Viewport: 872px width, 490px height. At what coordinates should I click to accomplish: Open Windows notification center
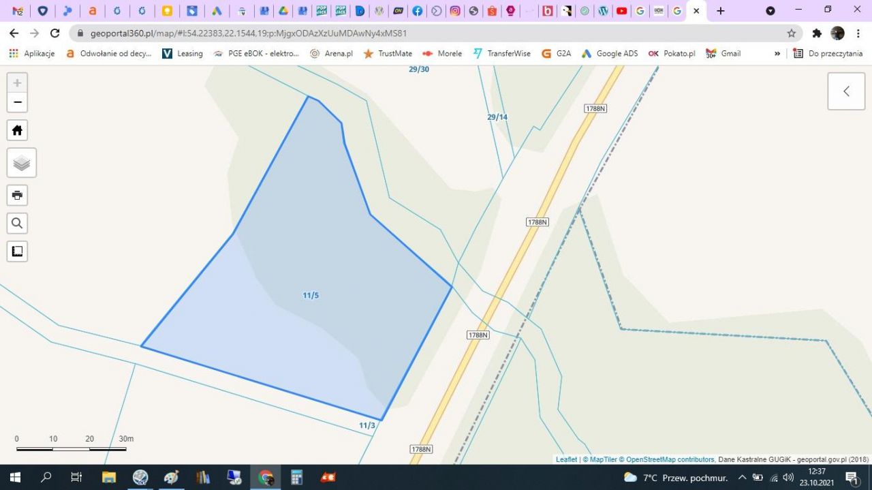coord(852,478)
